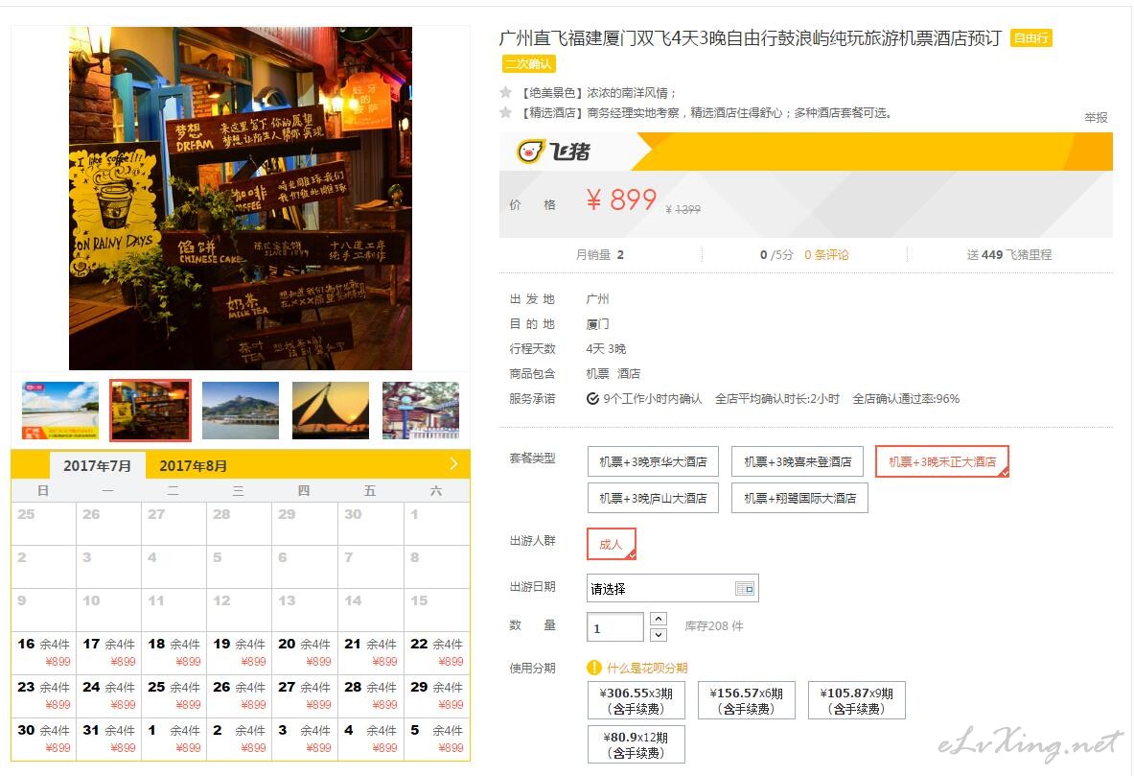
Task: Choose ¥306.55x3期 installment plan
Action: 636,700
